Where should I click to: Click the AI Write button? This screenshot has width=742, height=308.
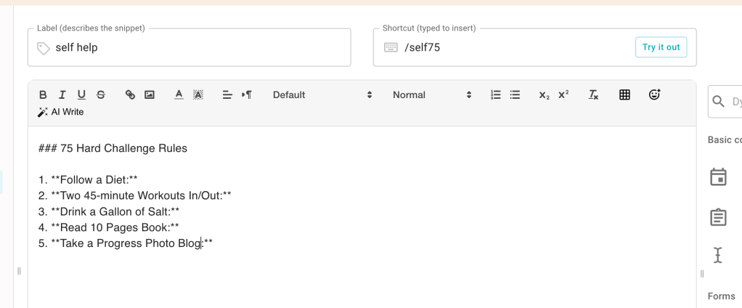pyautogui.click(x=60, y=112)
